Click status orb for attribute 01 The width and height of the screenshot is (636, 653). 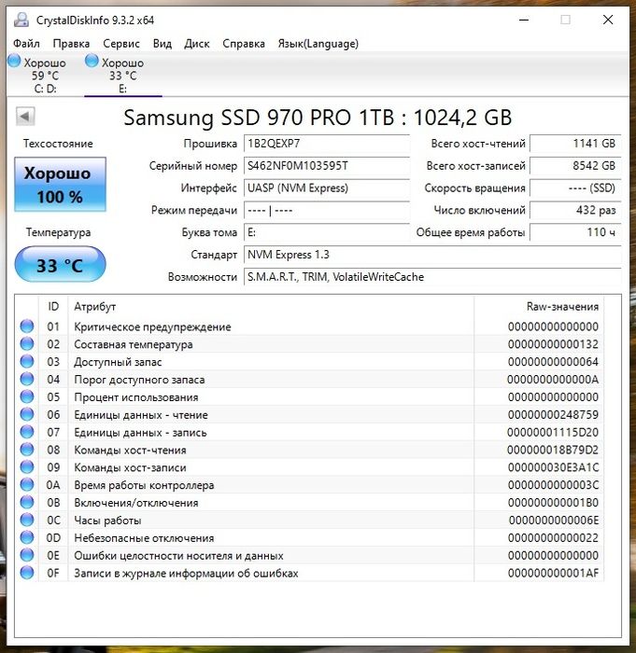pos(27,326)
